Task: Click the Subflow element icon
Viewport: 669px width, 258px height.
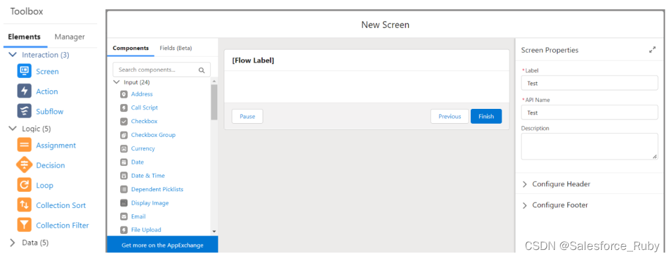Action: point(24,111)
